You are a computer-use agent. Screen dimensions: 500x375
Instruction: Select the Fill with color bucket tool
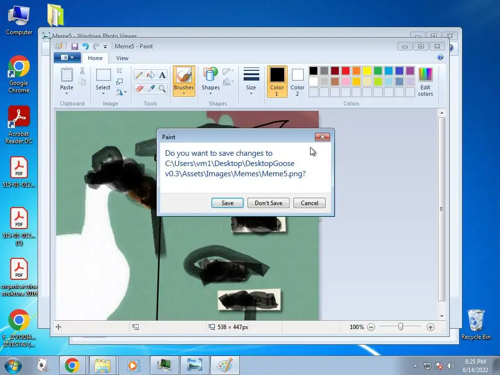(150, 75)
